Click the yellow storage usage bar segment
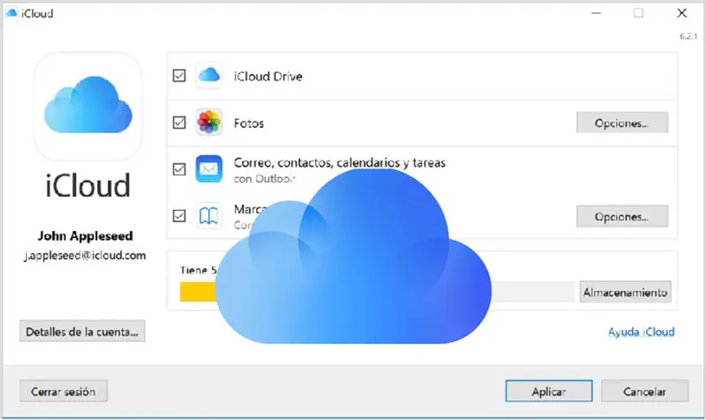This screenshot has width=706, height=420. (x=198, y=292)
